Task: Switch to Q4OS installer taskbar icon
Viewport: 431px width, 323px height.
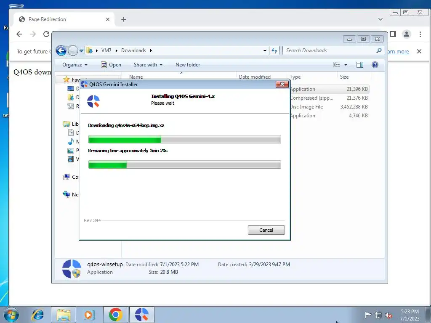Action: (141, 315)
